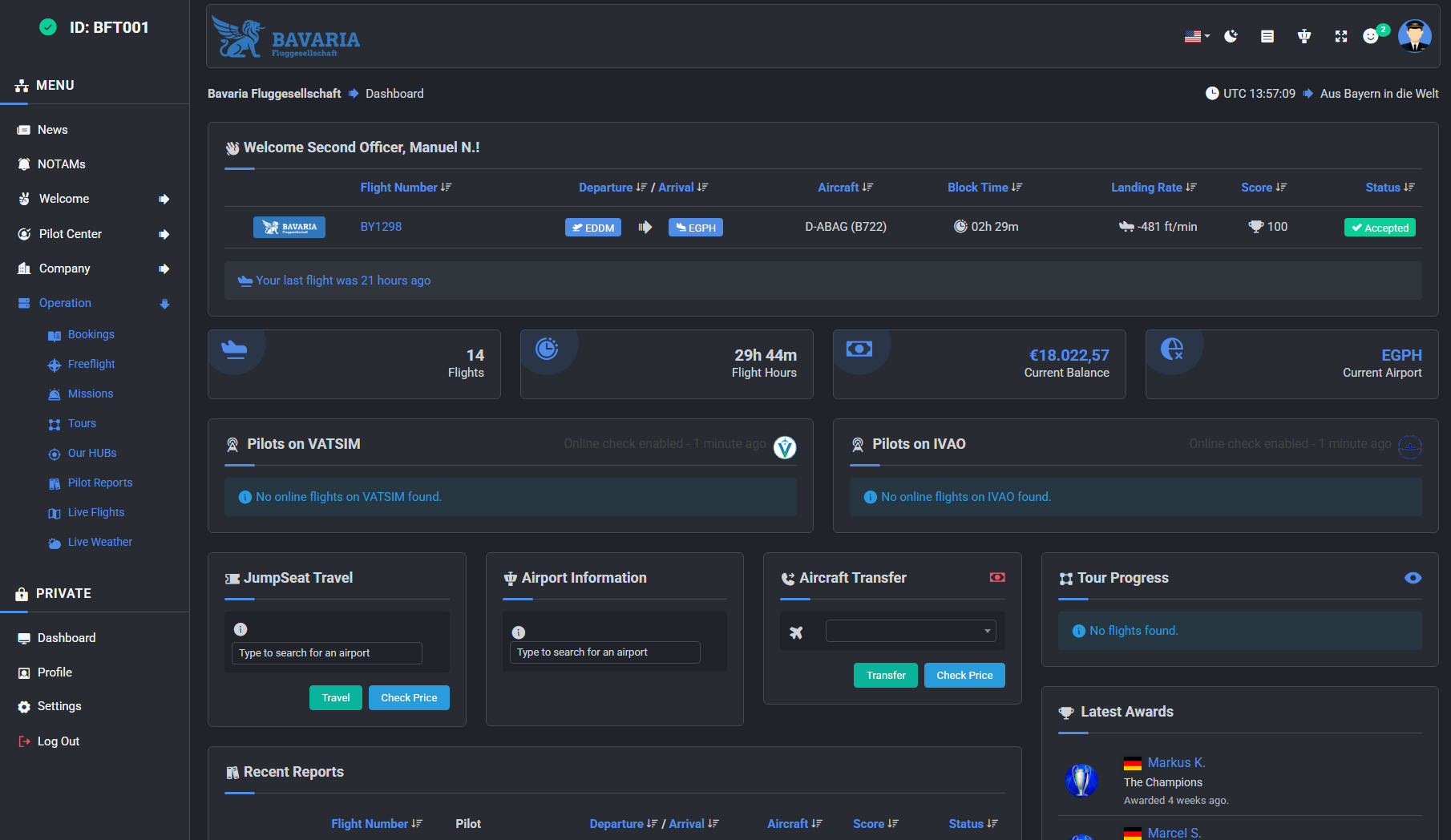Open pilot avatar profile menu
Screen dimensions: 1451x840
(1415, 36)
